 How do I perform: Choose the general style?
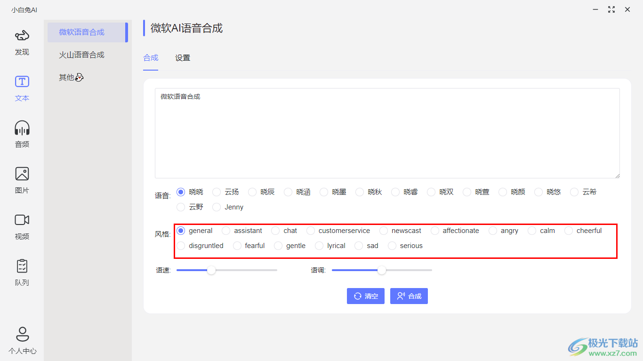(x=195, y=231)
